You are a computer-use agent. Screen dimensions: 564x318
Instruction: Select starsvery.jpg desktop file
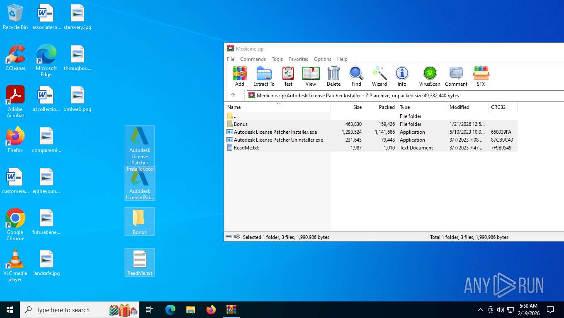click(x=78, y=17)
